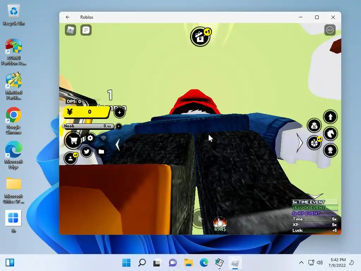Open the Windows Start button
The height and width of the screenshot is (271, 361).
pos(126,263)
